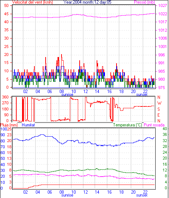This screenshot has height=198, width=169.
Task: Click the 50 value on wind speed axis
Action: click(x=6, y=5)
